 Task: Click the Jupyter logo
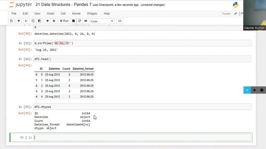tap(20, 5)
